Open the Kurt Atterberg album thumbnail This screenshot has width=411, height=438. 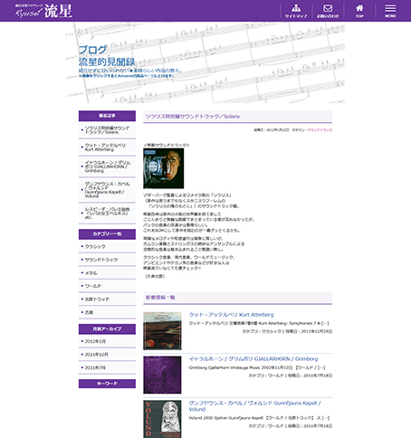click(x=162, y=331)
